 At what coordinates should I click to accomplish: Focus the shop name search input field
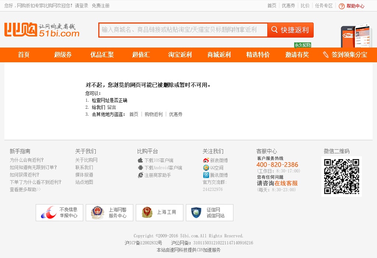click(183, 30)
